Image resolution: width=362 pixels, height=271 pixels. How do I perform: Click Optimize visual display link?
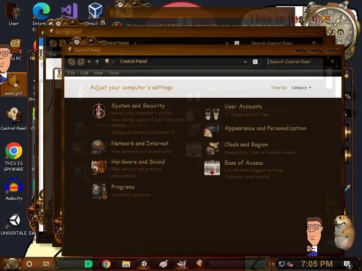(247, 177)
